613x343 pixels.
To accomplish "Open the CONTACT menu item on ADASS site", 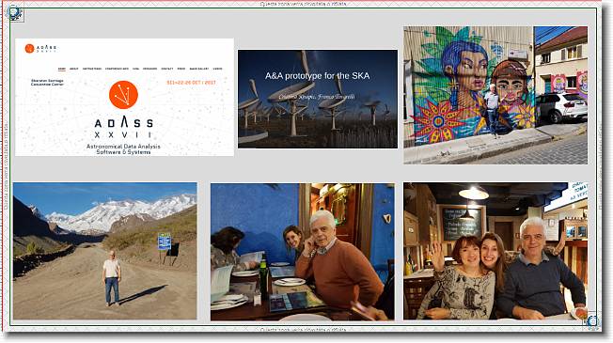I will pos(167,69).
